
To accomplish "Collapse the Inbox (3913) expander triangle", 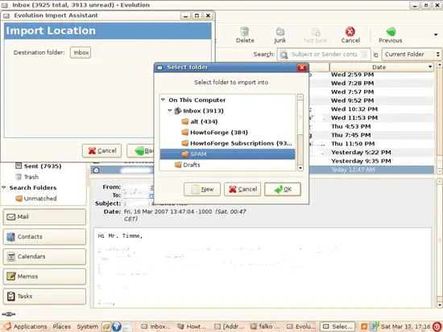I will (170, 111).
